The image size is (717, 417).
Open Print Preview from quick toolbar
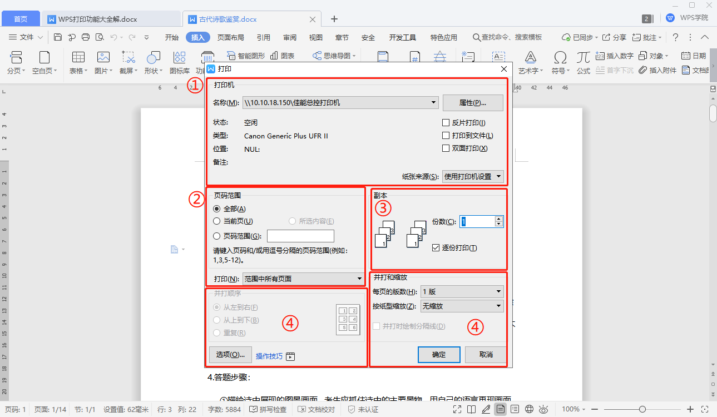pos(100,37)
